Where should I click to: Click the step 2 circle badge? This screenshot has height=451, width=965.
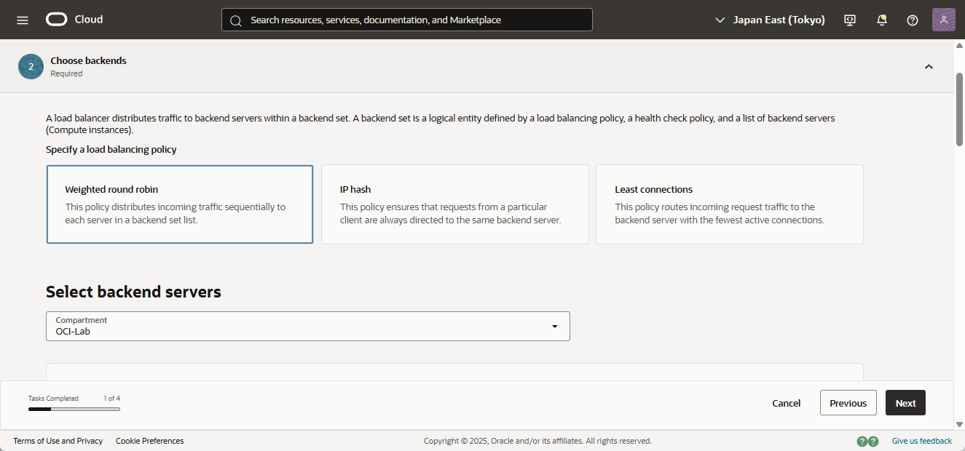coord(31,66)
